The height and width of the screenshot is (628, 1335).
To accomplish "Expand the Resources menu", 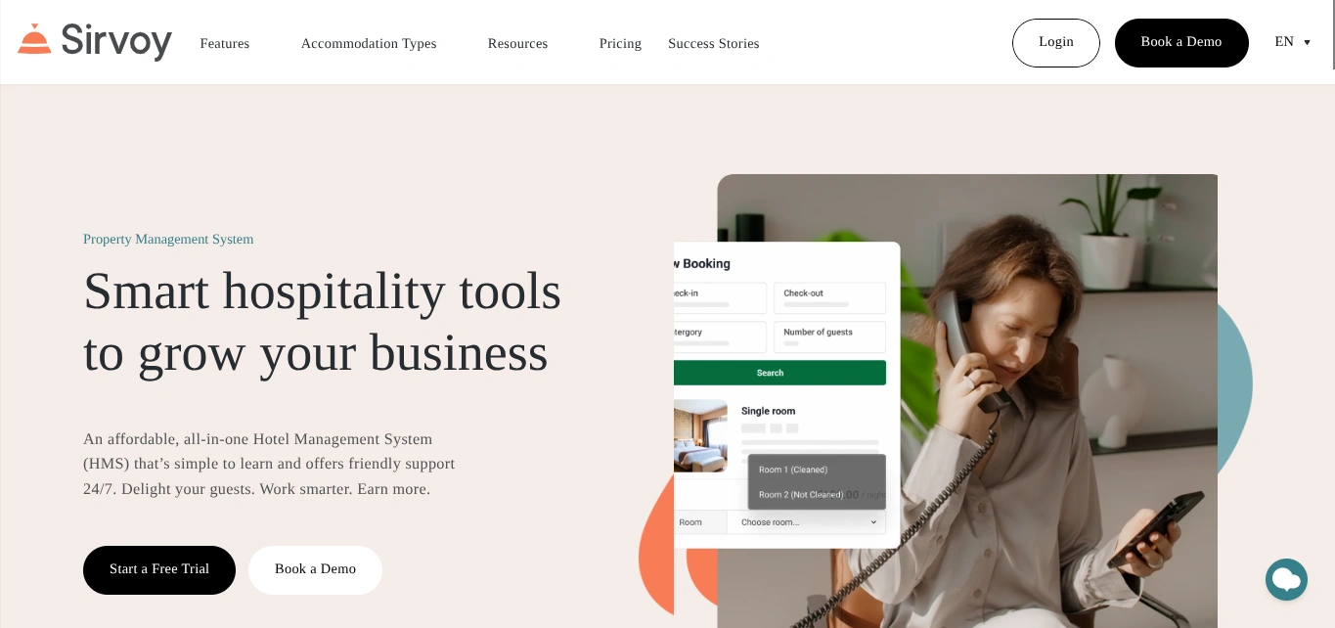I will click(517, 43).
